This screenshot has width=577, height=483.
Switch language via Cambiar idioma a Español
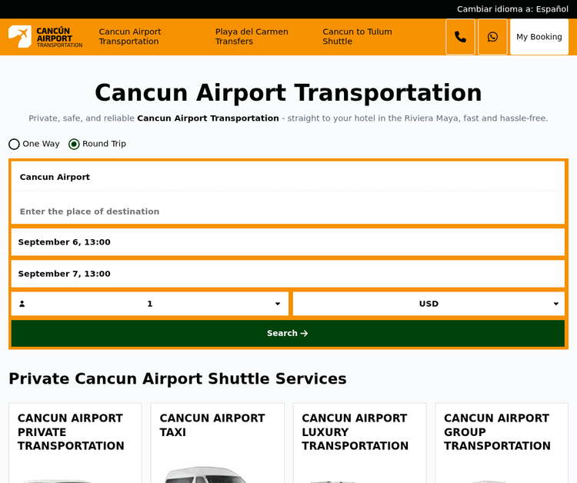click(512, 9)
